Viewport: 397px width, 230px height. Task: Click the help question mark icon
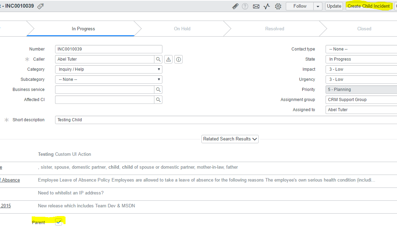coord(245,6)
